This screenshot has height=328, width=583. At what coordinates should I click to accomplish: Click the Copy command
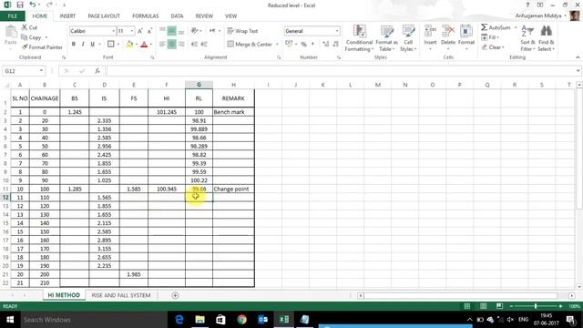coord(32,37)
